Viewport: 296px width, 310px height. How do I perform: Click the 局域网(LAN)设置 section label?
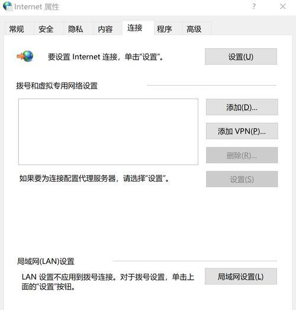[x=46, y=261]
